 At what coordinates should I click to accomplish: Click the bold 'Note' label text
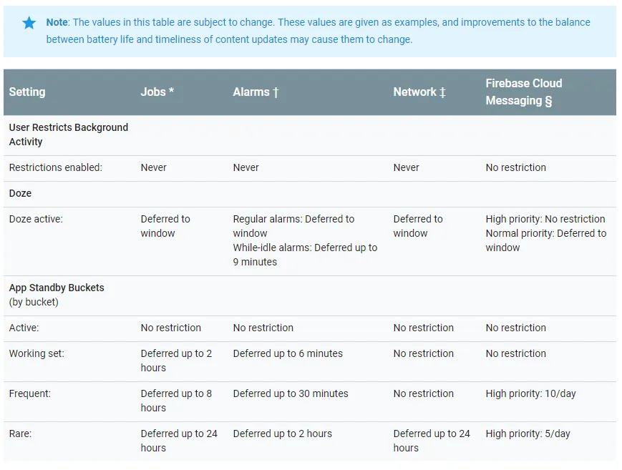point(57,22)
